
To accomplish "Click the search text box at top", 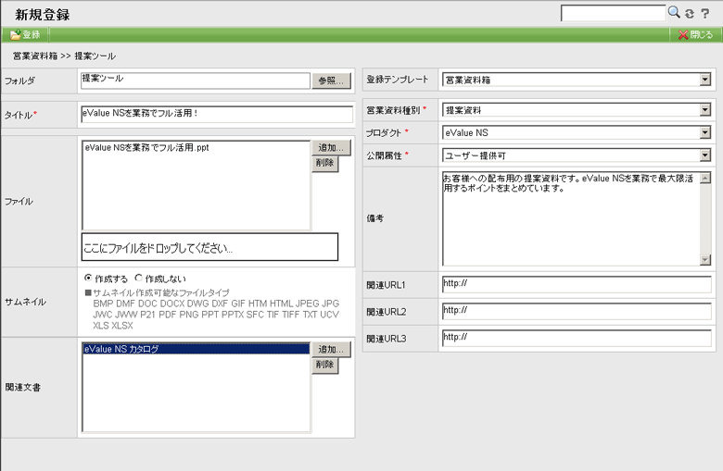I will [x=613, y=13].
